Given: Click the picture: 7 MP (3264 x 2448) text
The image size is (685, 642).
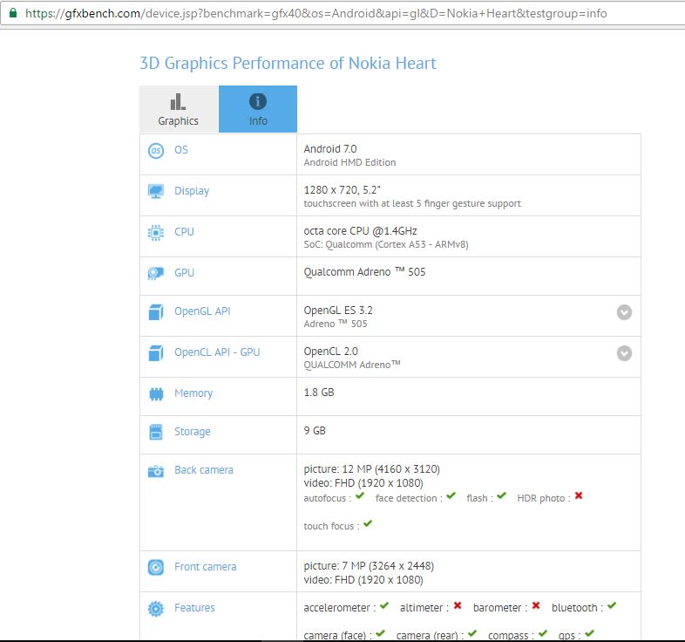Looking at the screenshot, I should coord(369,566).
